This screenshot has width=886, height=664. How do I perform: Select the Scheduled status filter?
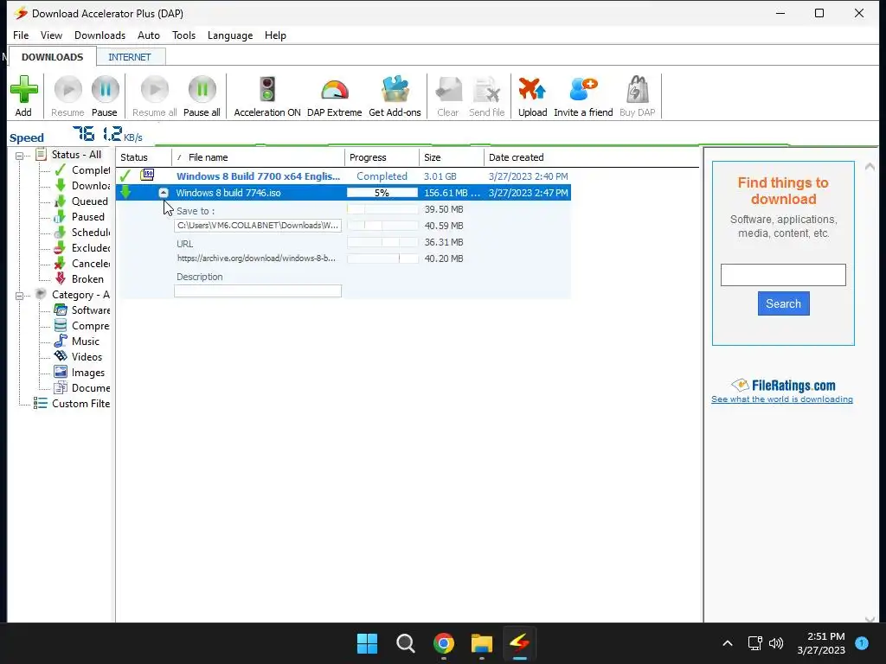pyautogui.click(x=82, y=232)
